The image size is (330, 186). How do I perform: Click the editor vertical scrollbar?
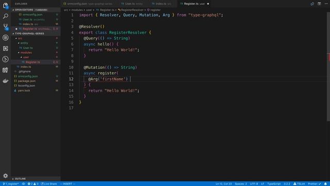[328, 67]
